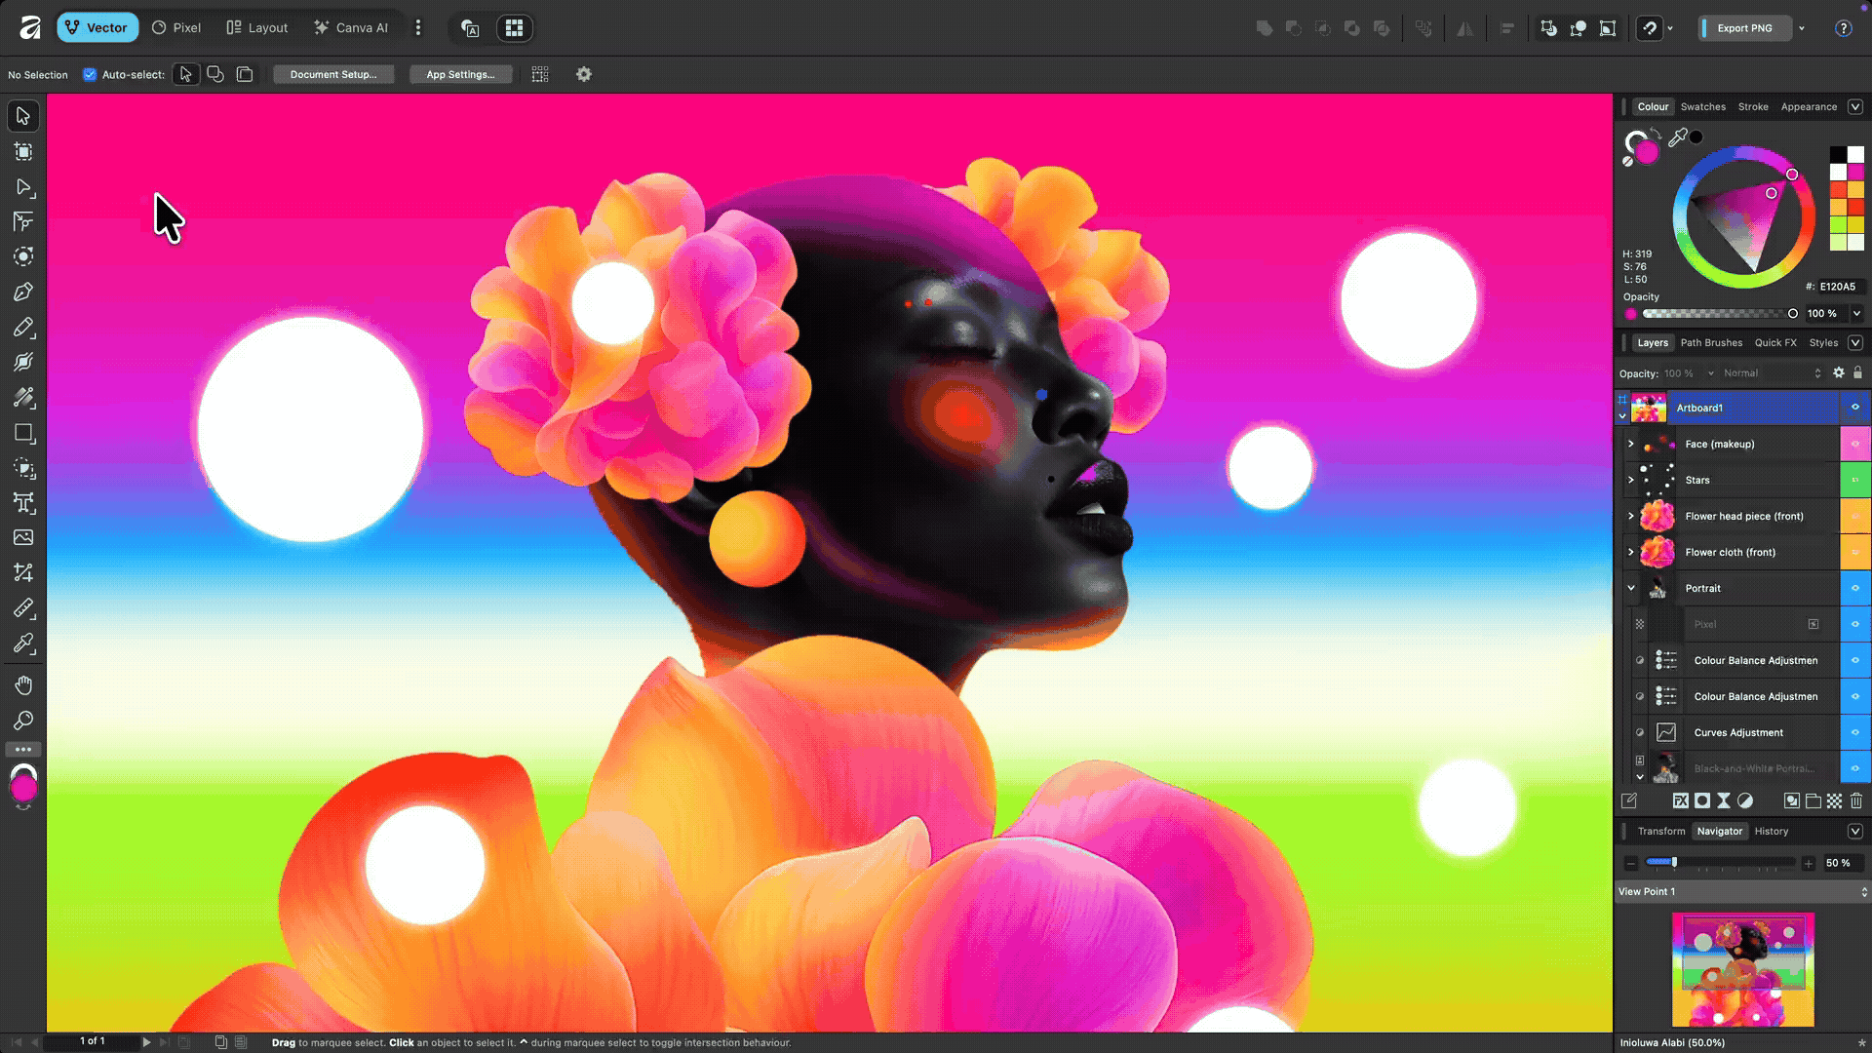This screenshot has height=1053, width=1872.
Task: Toggle visibility of the Portrait layer
Action: [x=1855, y=588]
